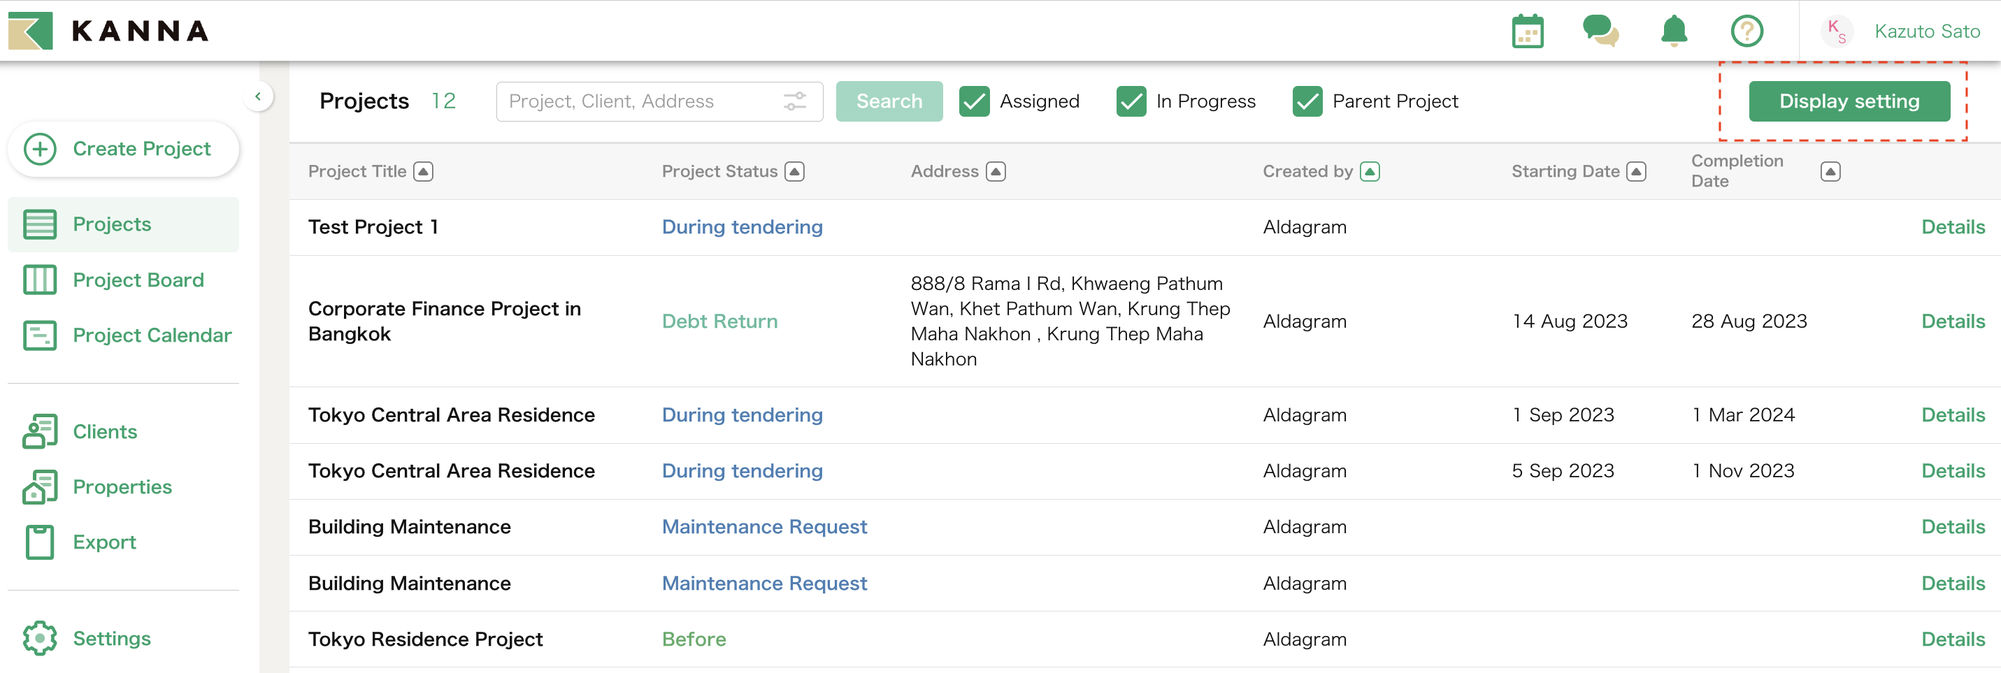Open the chat messages icon
The image size is (2001, 673).
coord(1600,32)
